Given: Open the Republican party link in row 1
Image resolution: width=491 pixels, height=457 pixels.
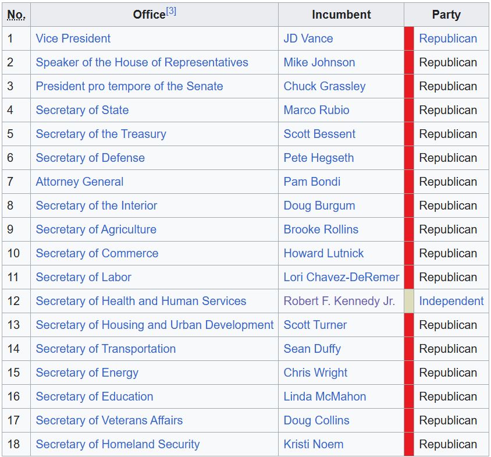Looking at the screenshot, I should coord(448,38).
